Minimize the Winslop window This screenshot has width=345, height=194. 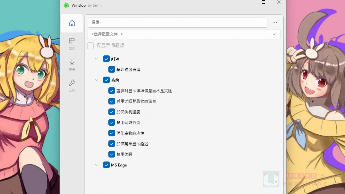248,2
